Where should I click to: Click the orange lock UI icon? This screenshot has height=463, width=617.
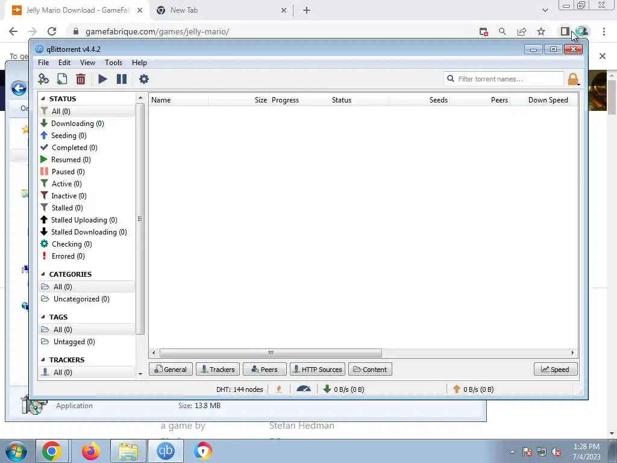[x=573, y=79]
